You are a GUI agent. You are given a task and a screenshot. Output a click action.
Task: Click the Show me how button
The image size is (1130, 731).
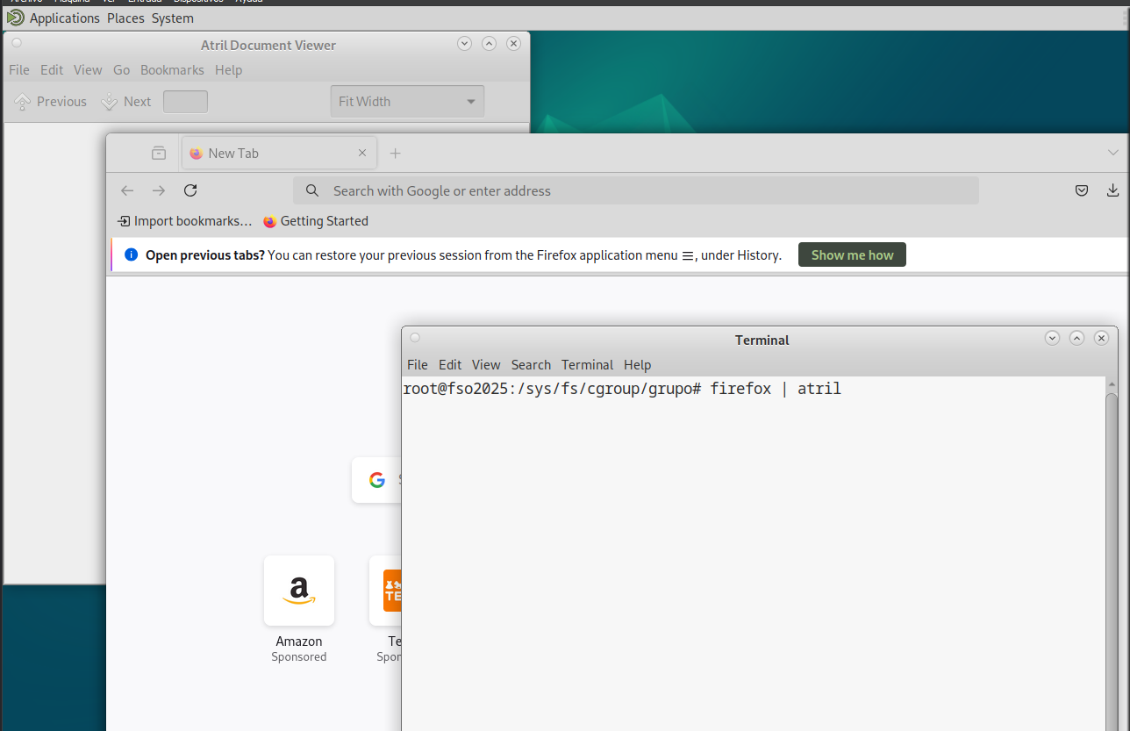(x=852, y=255)
